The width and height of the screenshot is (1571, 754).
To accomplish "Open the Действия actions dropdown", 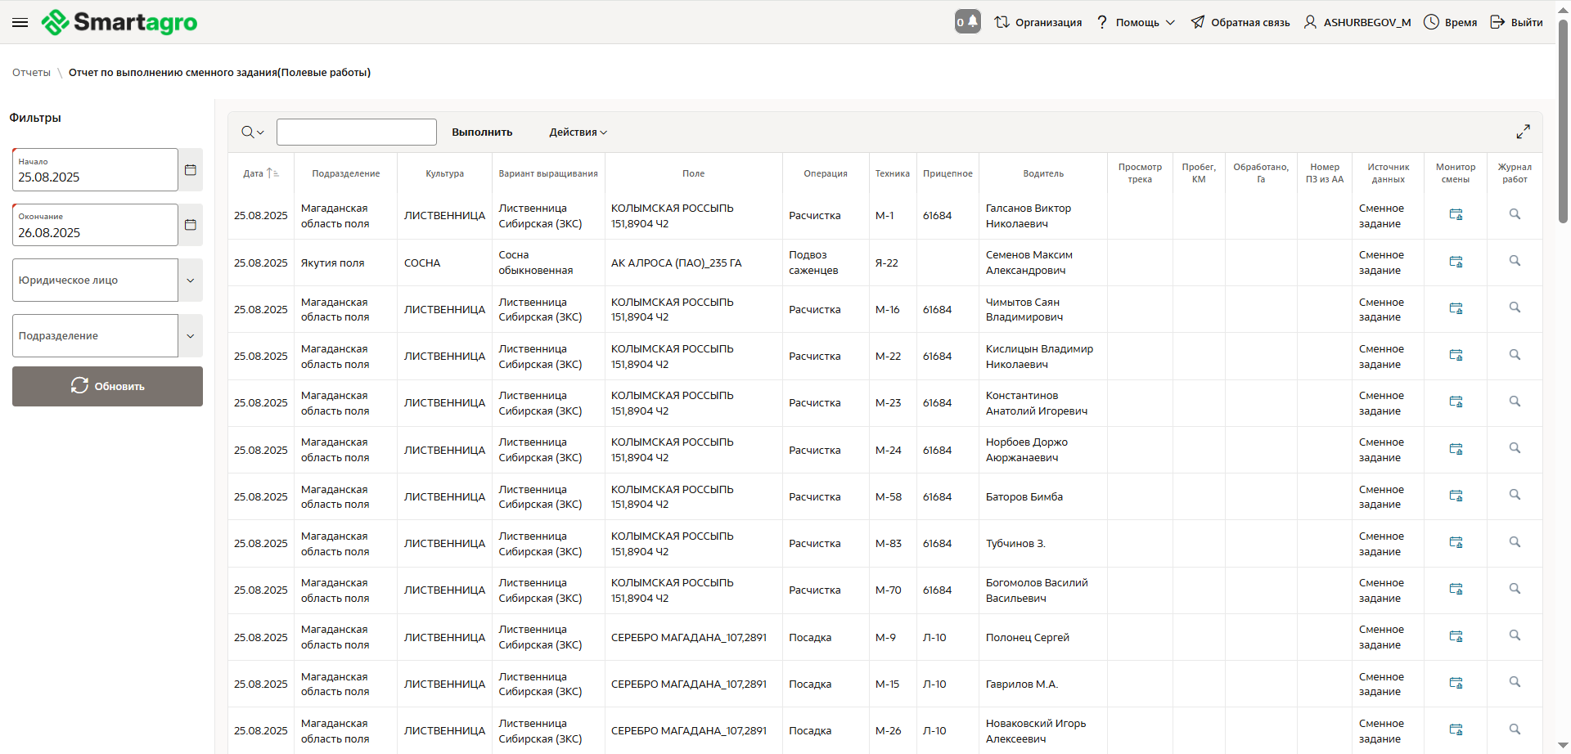I will point(578,132).
